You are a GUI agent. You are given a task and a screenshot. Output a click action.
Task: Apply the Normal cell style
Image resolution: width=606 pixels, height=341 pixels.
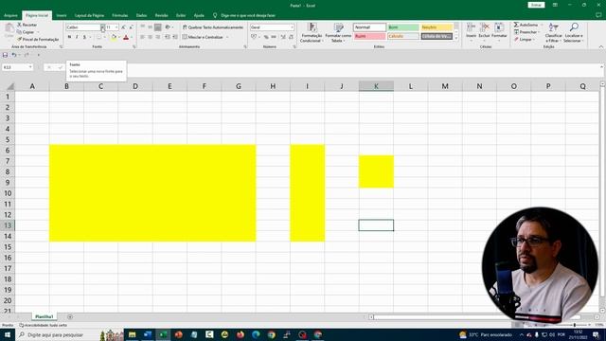(x=369, y=27)
